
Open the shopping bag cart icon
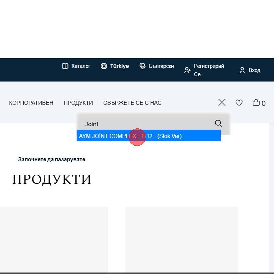click(x=256, y=102)
